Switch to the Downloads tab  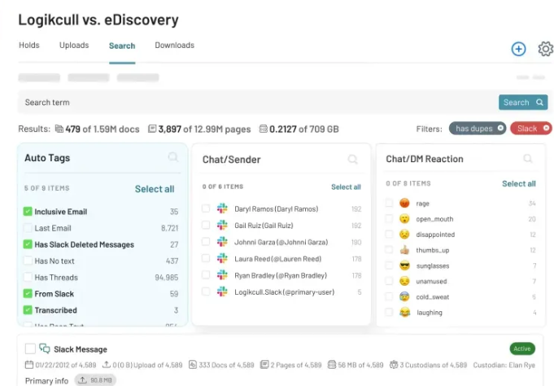(x=175, y=46)
